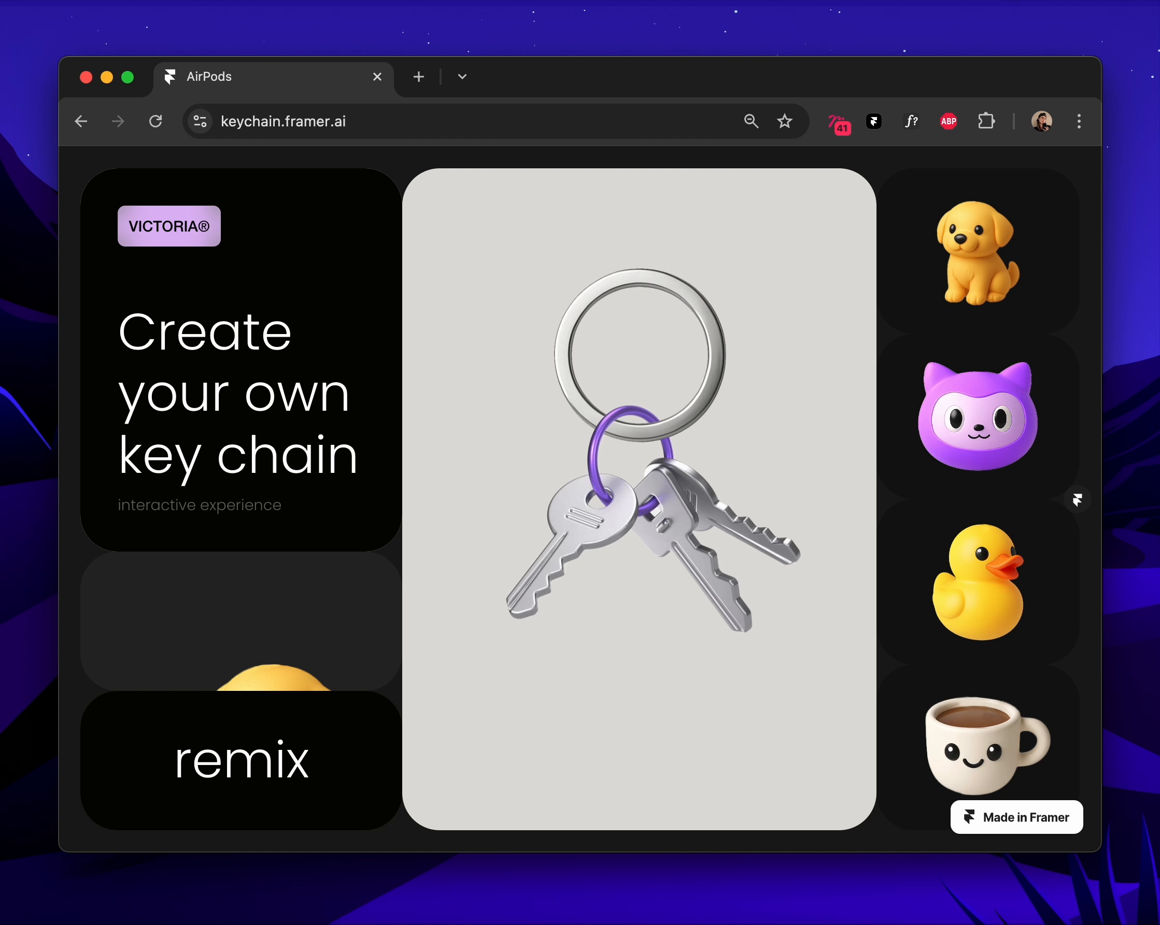The image size is (1160, 925).
Task: Open site permission controls beside the URL
Action: [200, 122]
